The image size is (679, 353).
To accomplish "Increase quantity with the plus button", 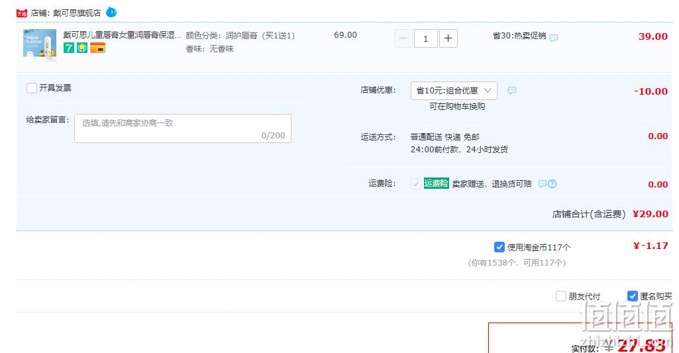I will click(448, 38).
